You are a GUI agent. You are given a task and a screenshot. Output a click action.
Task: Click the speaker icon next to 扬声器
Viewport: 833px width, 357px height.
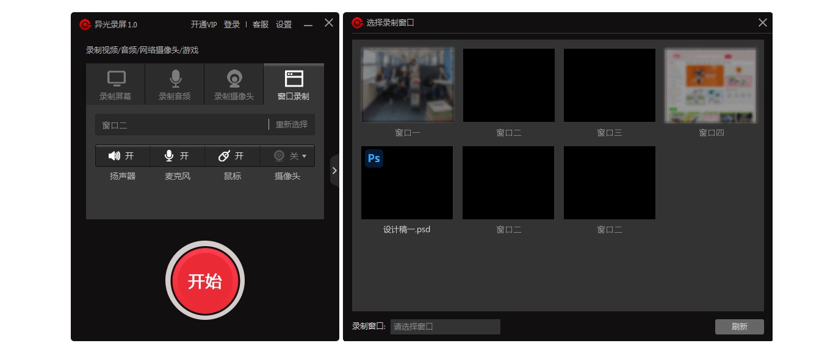114,156
